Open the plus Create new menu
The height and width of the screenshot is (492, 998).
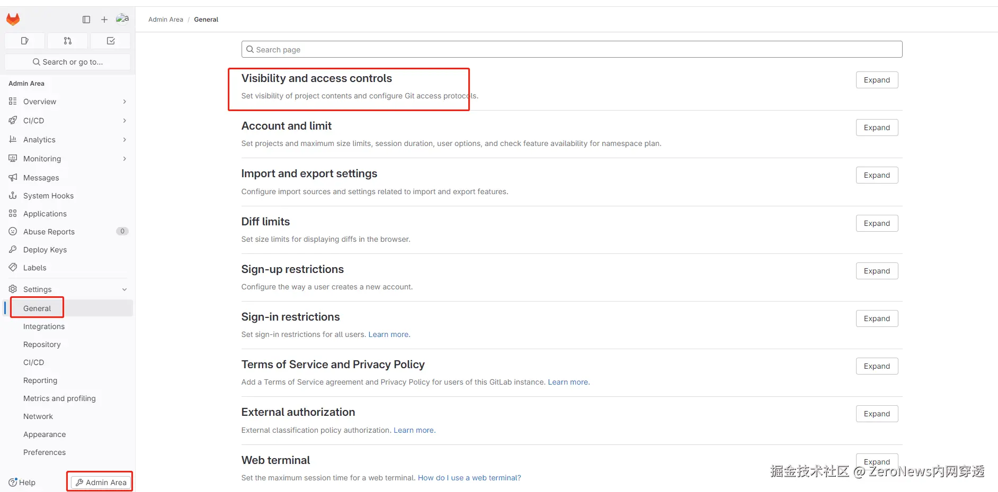coord(104,20)
